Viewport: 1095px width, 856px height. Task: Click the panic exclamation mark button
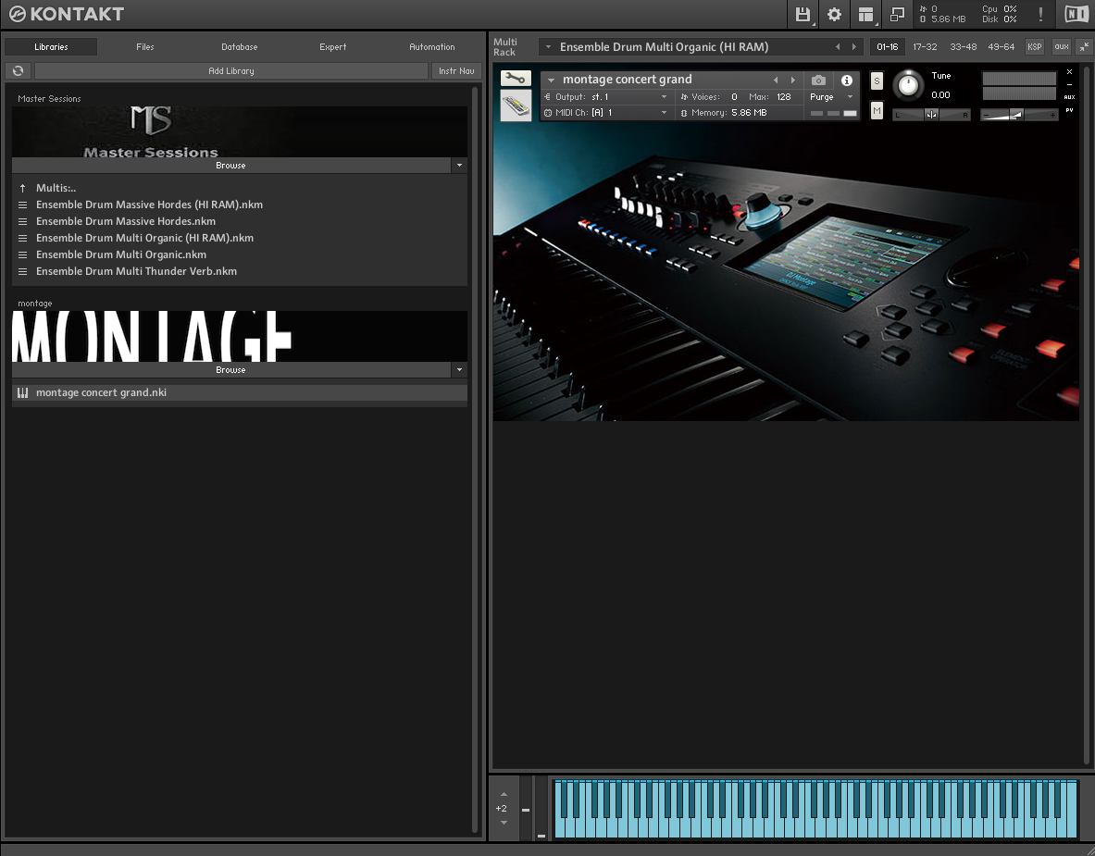pyautogui.click(x=1040, y=14)
